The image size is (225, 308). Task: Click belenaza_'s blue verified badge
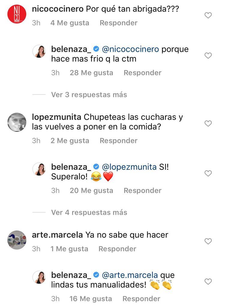point(96,49)
